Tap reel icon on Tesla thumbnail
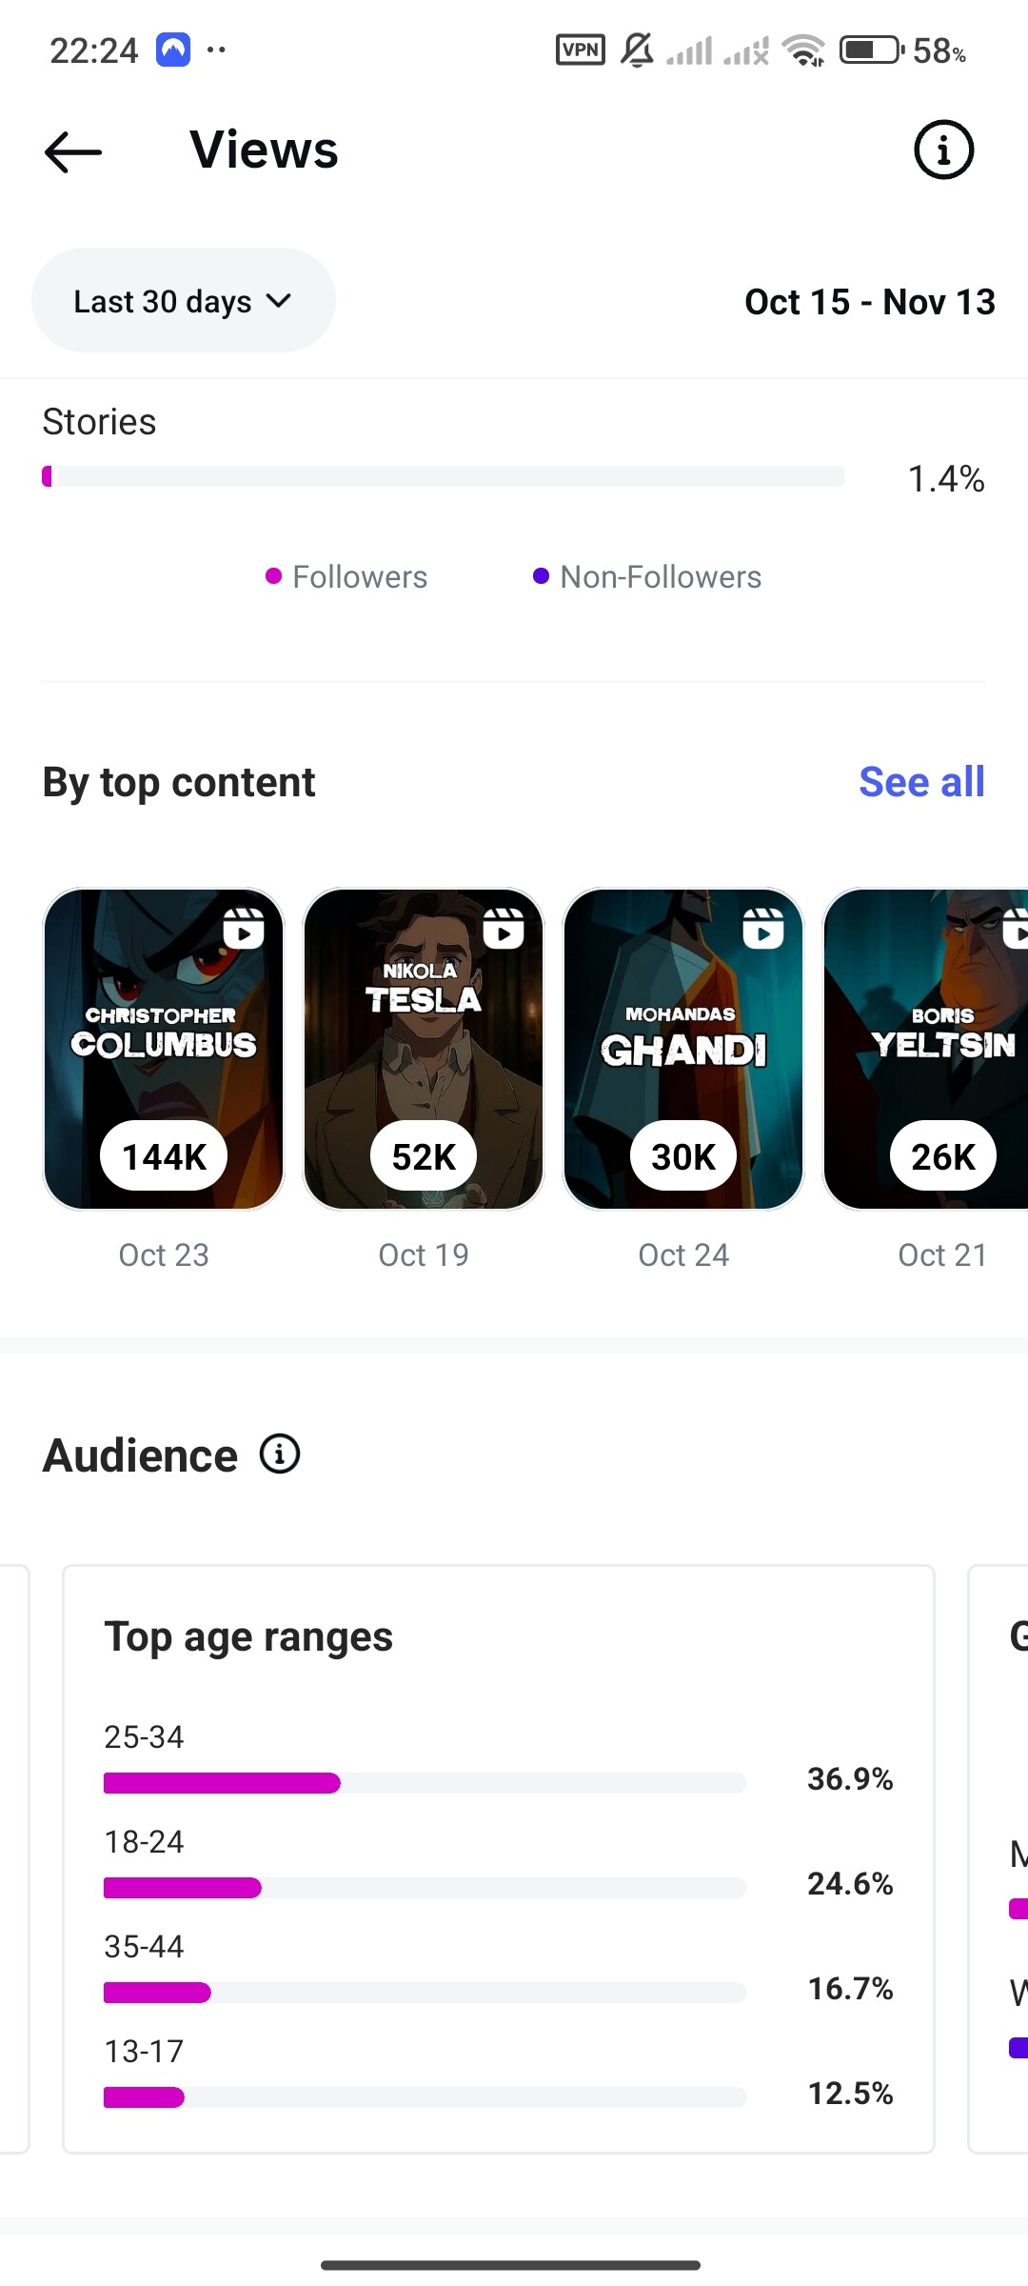 click(x=504, y=928)
